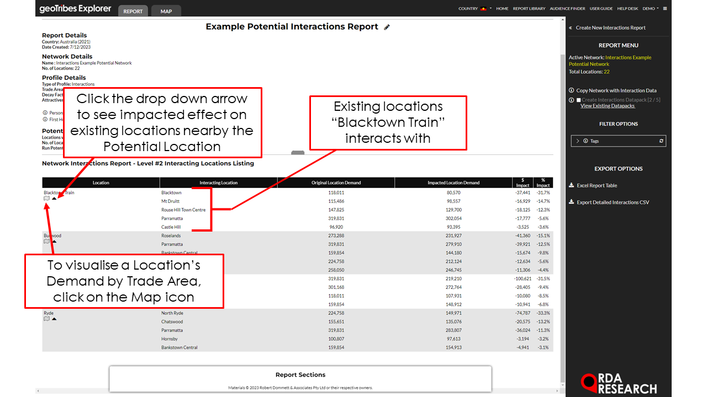This screenshot has height=397, width=707.
Task: Open the COUNTRY dropdown caret
Action: pos(490,9)
